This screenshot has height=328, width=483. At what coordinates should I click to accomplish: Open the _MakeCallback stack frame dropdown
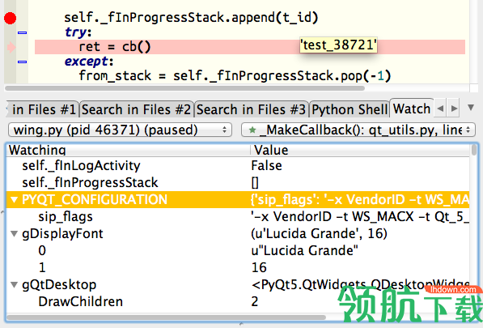point(358,130)
